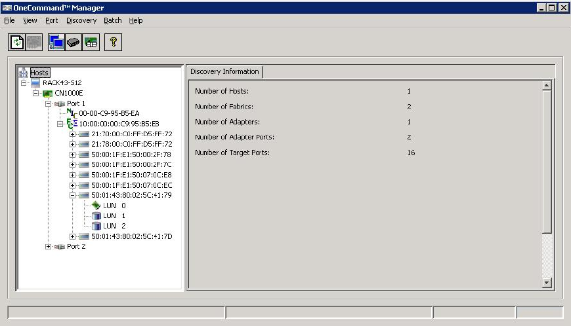Click the Discovery panel vertical scrollbar thumb

(x=546, y=162)
